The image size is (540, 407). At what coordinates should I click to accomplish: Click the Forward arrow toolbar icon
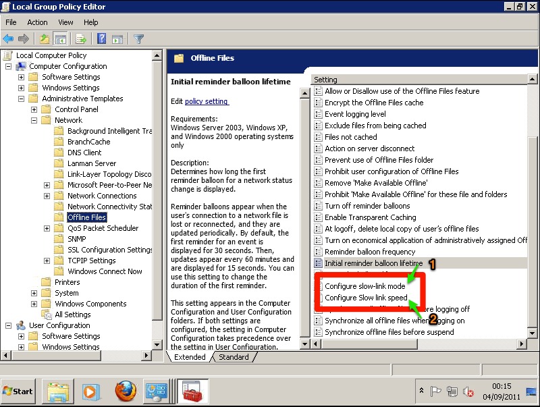[x=23, y=39]
